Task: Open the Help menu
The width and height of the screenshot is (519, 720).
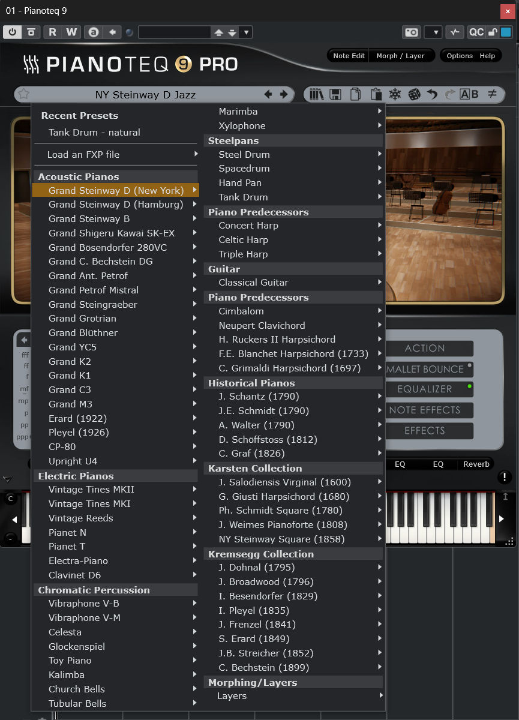Action: [x=487, y=56]
